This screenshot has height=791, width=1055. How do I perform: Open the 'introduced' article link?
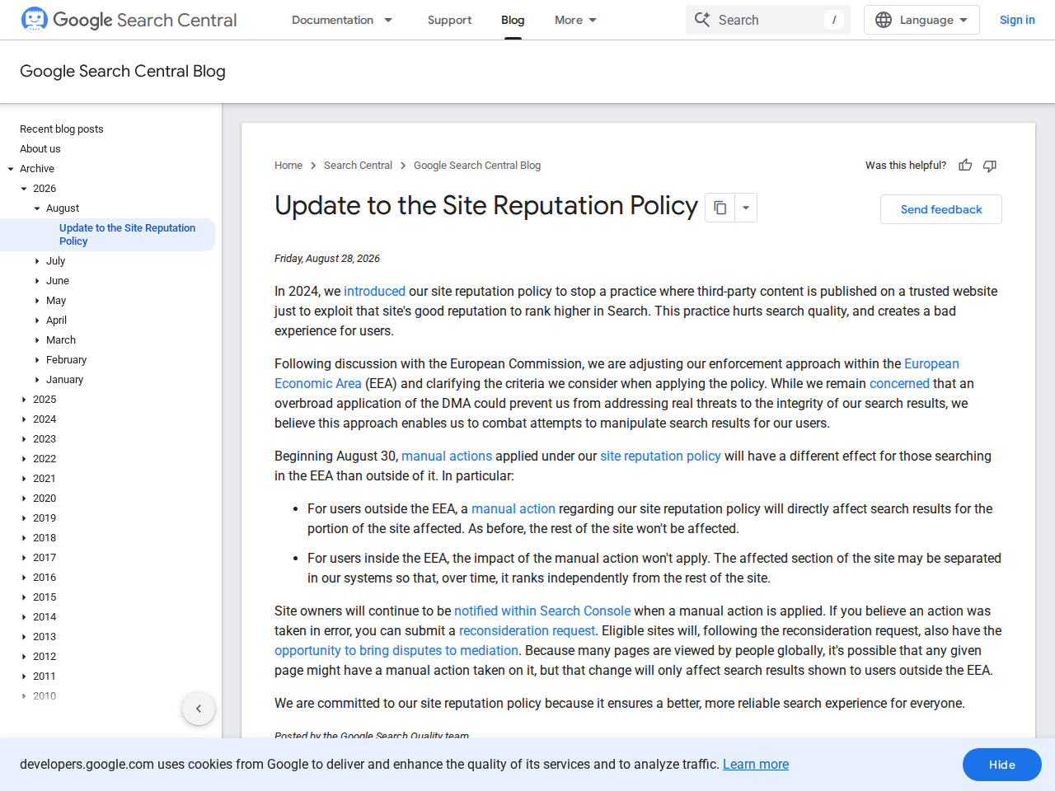point(374,291)
